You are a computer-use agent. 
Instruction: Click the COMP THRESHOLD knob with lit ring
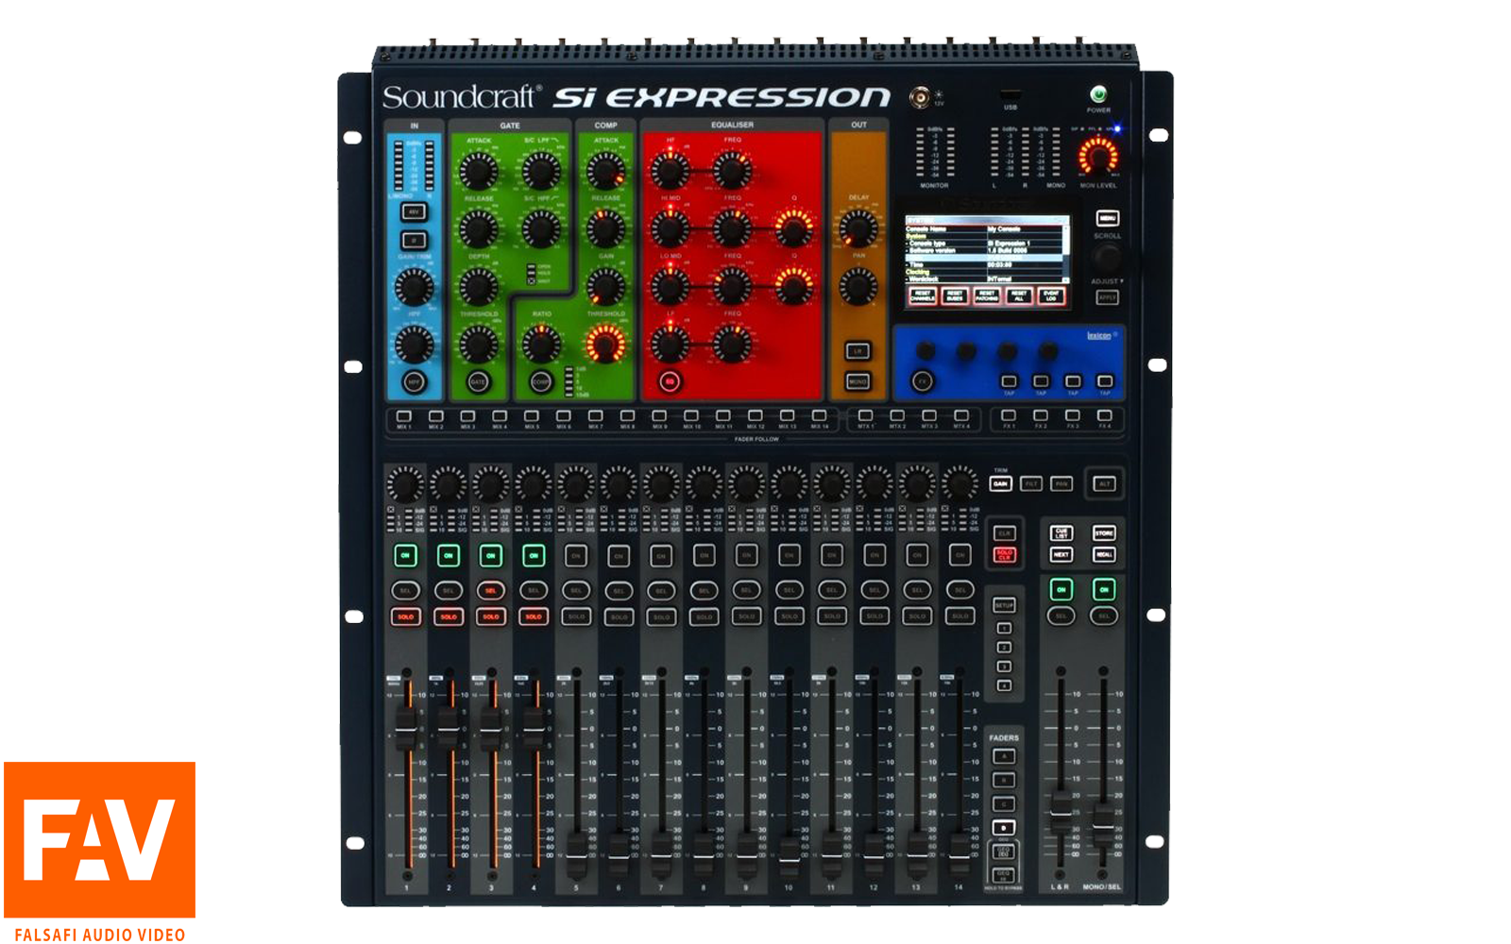tap(604, 346)
